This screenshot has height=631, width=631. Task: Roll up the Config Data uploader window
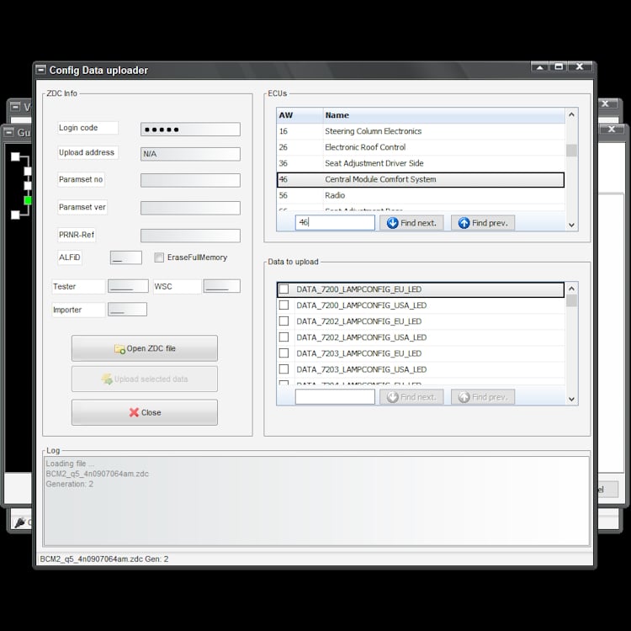coord(539,67)
